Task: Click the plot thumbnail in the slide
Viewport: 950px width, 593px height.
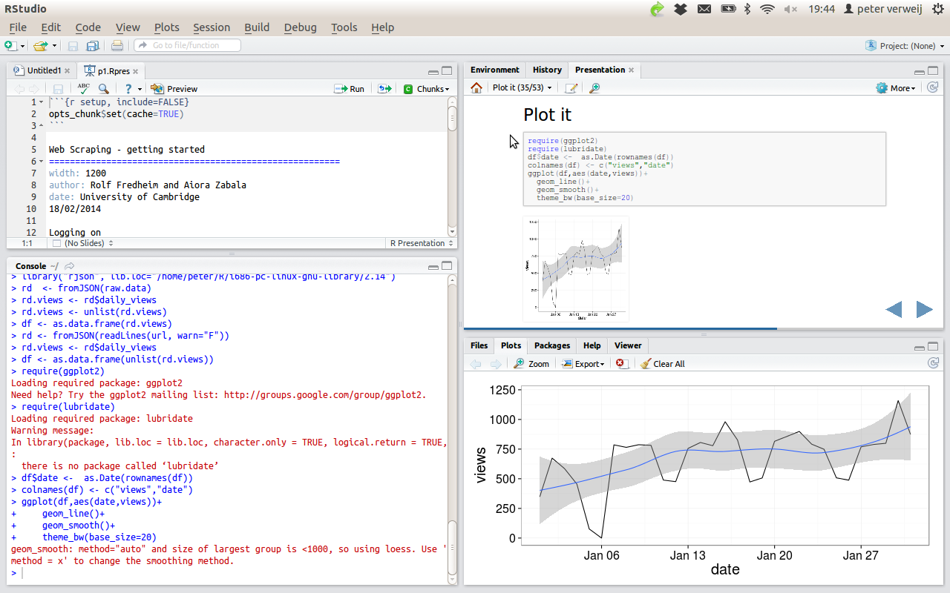Action: coord(576,268)
